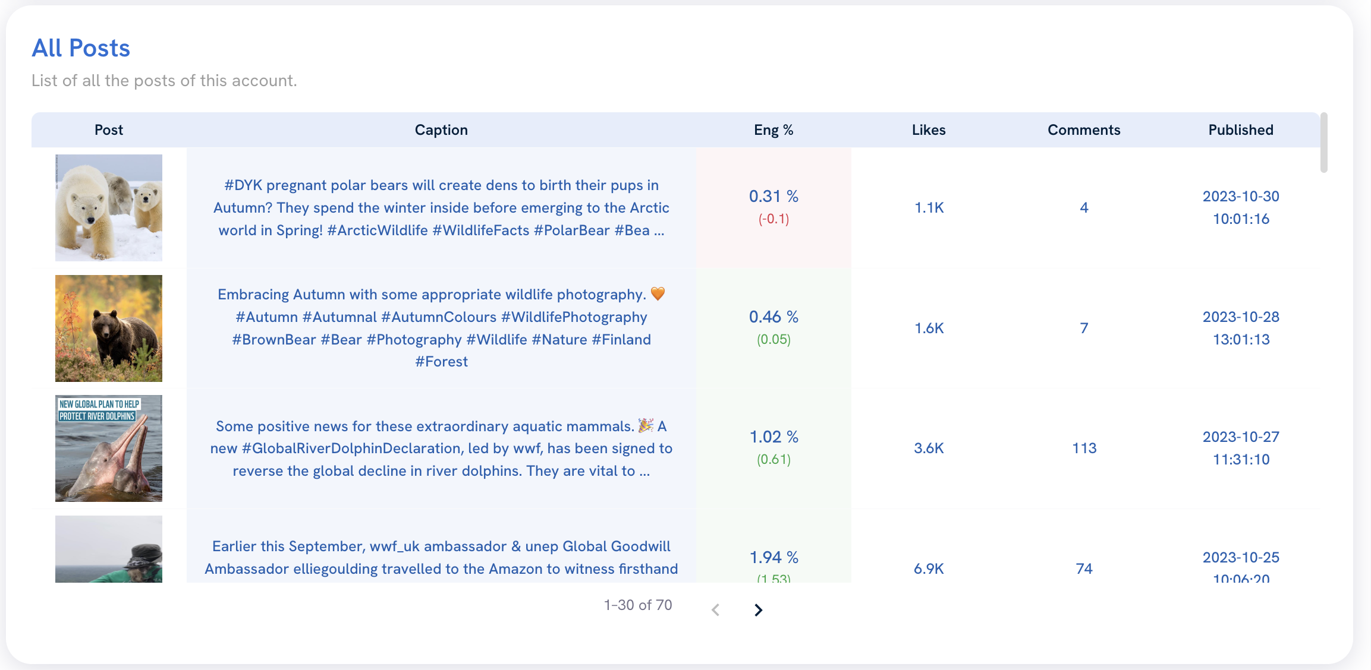Screen dimensions: 1371x670
Task: Click the 6.9K likes cell
Action: 929,569
